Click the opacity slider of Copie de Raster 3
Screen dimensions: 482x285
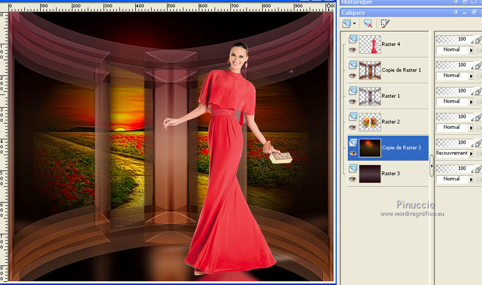click(x=455, y=142)
